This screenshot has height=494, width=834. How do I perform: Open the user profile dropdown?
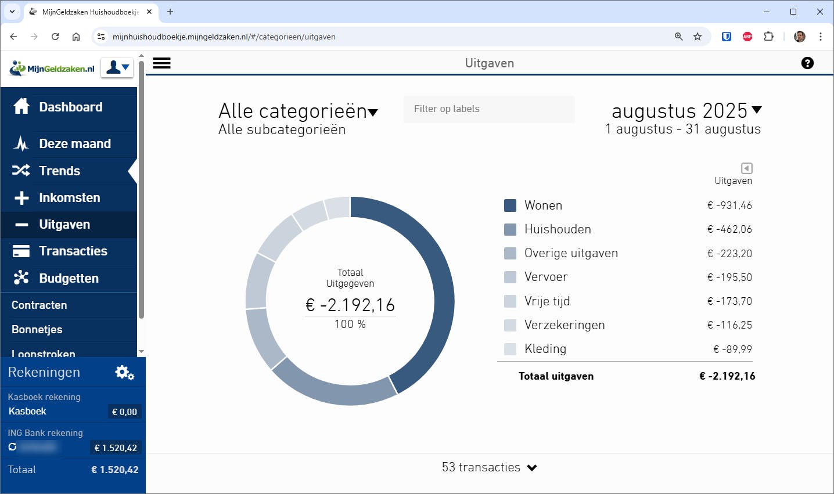(117, 68)
